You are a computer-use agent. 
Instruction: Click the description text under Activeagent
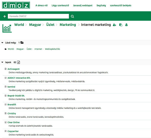(x=58, y=72)
